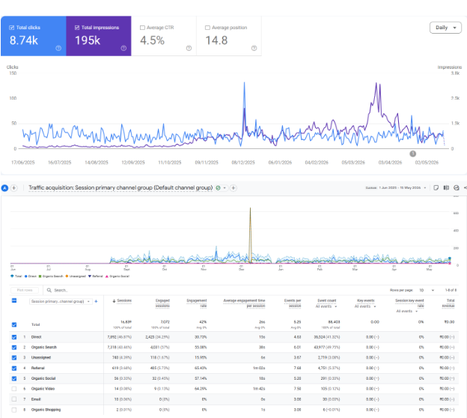467x418 pixels.
Task: Click the Referral legend entry
Action: click(x=95, y=276)
